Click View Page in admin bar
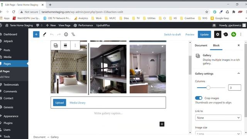This screenshot has width=247, height=139. pyautogui.click(x=64, y=25)
